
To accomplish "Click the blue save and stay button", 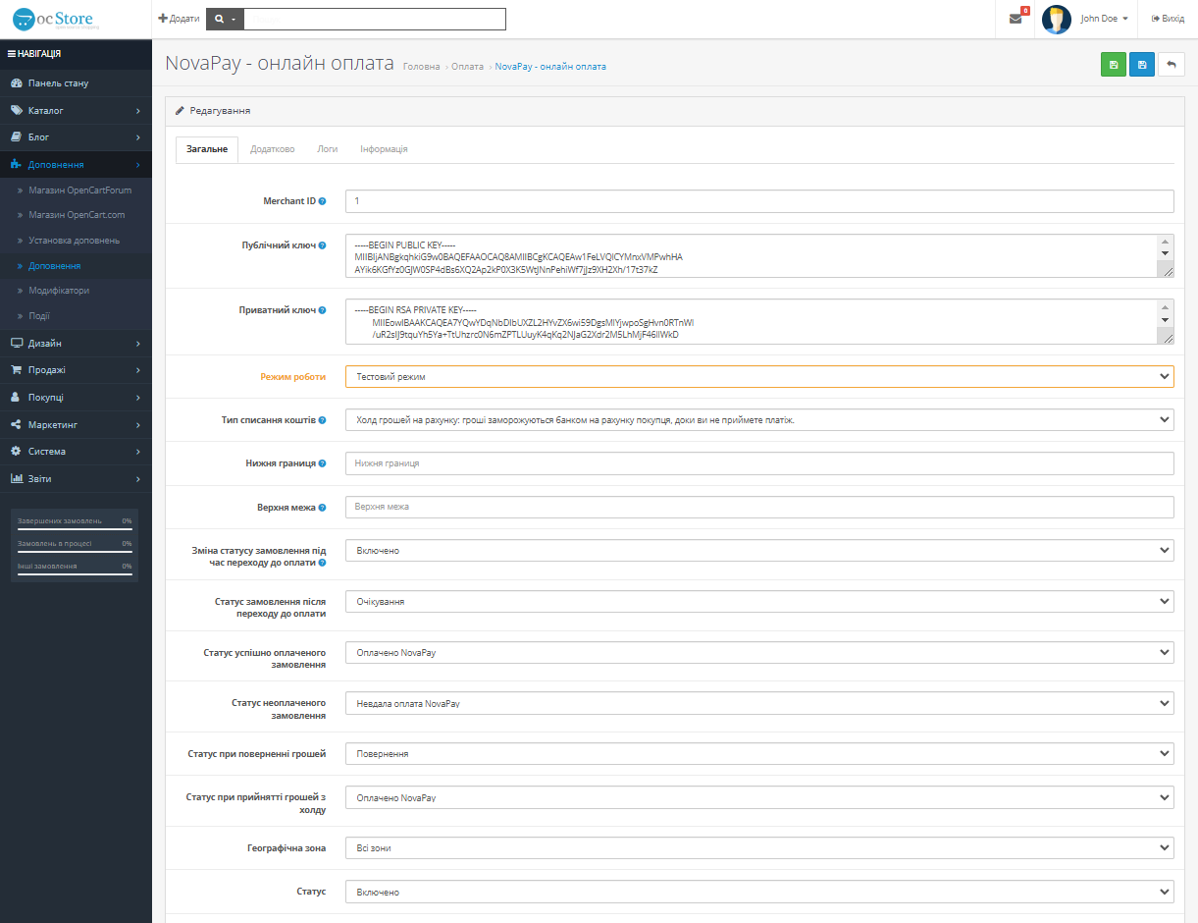I will coord(1142,65).
